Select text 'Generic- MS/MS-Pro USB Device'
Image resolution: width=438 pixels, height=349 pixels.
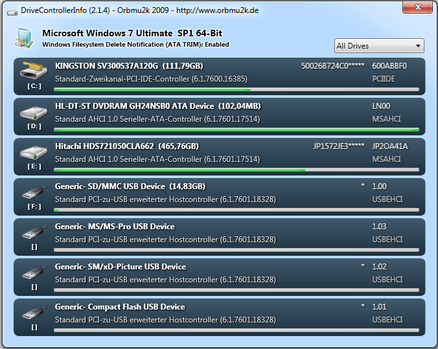pos(115,227)
